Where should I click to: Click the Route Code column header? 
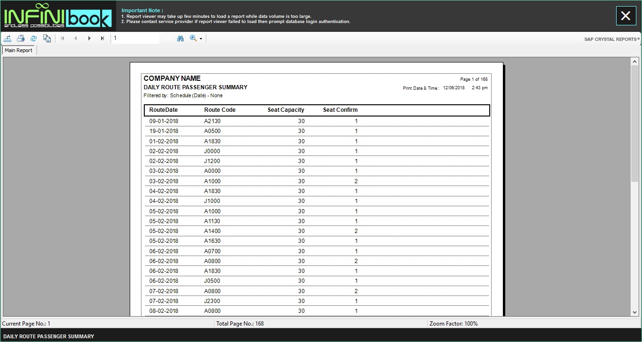[x=220, y=110]
